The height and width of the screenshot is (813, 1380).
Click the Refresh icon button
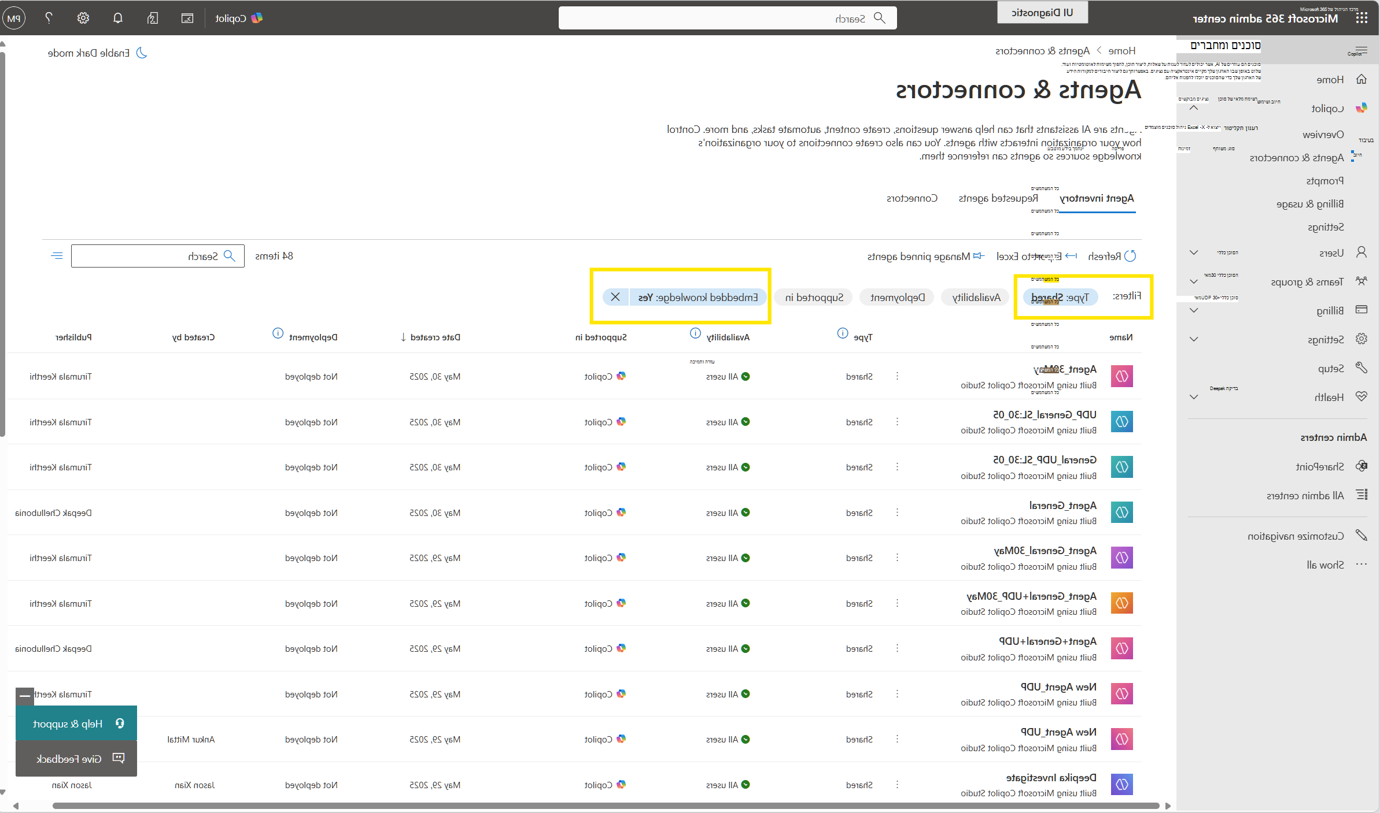(x=1130, y=256)
